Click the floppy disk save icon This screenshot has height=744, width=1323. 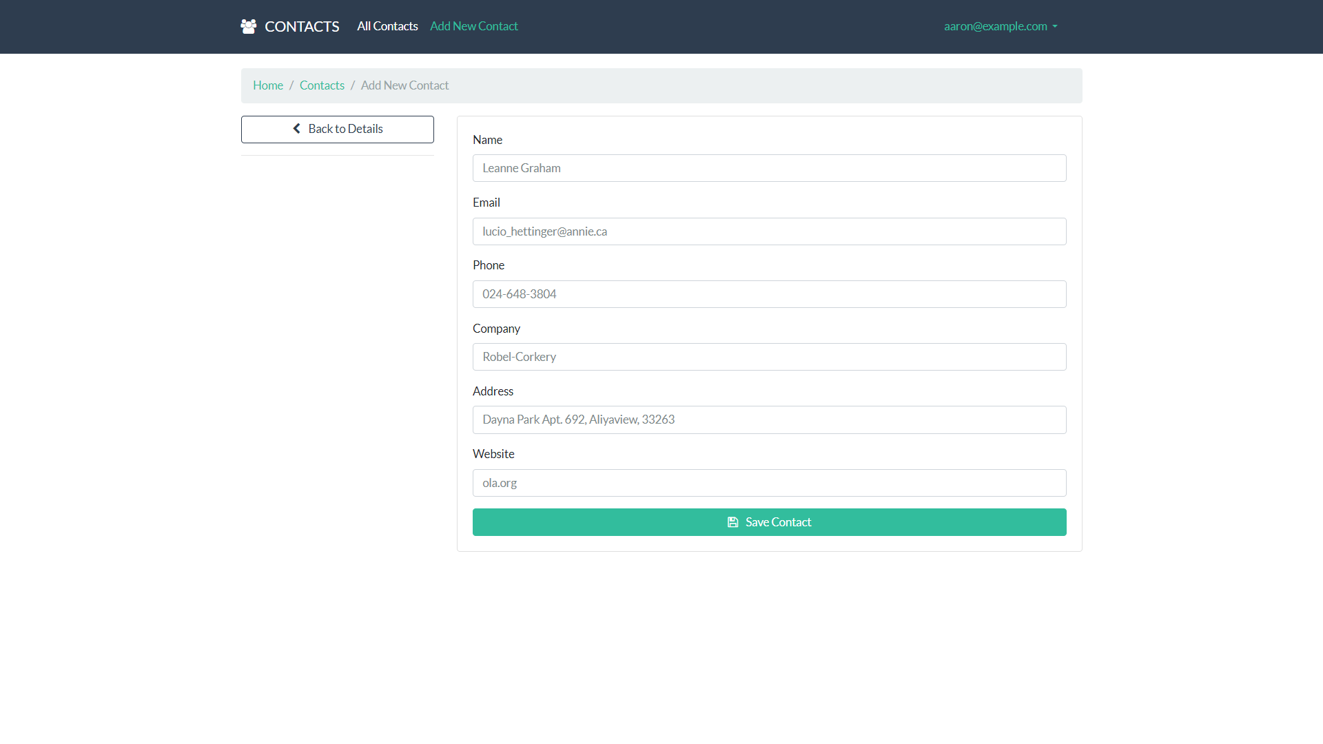point(732,522)
